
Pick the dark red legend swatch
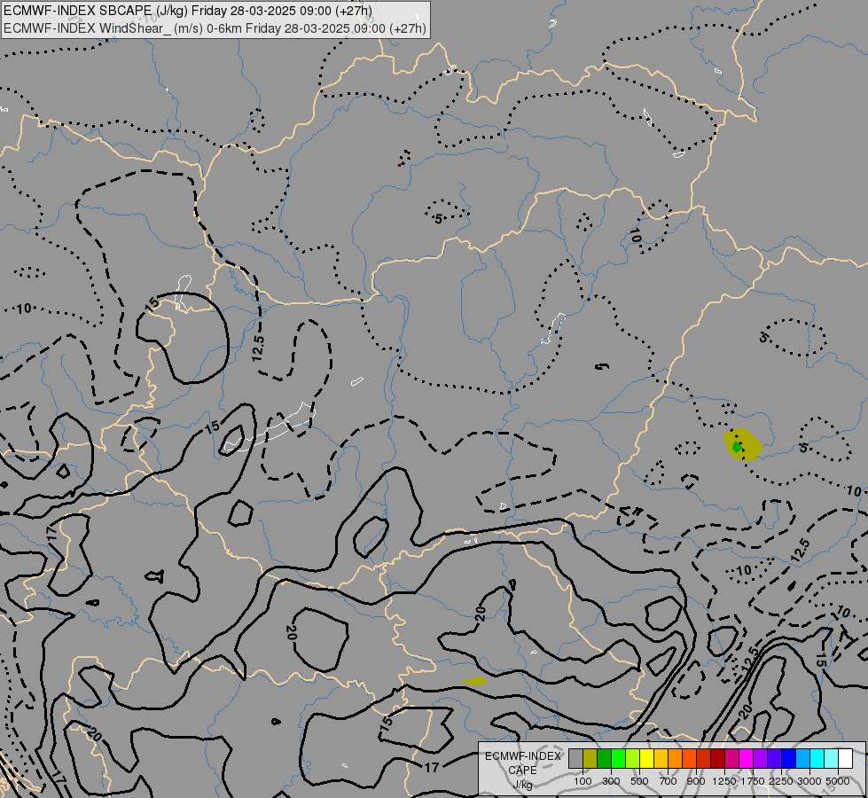tap(718, 759)
